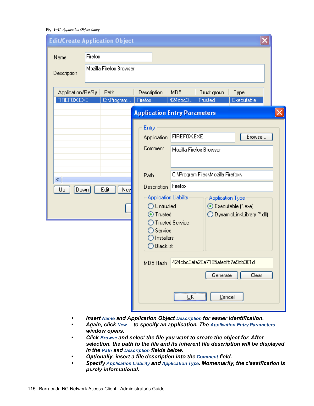Image resolution: width=314 pixels, height=406 pixels.
Task: Close the Edit/Create Application Object window
Action: [x=265, y=40]
